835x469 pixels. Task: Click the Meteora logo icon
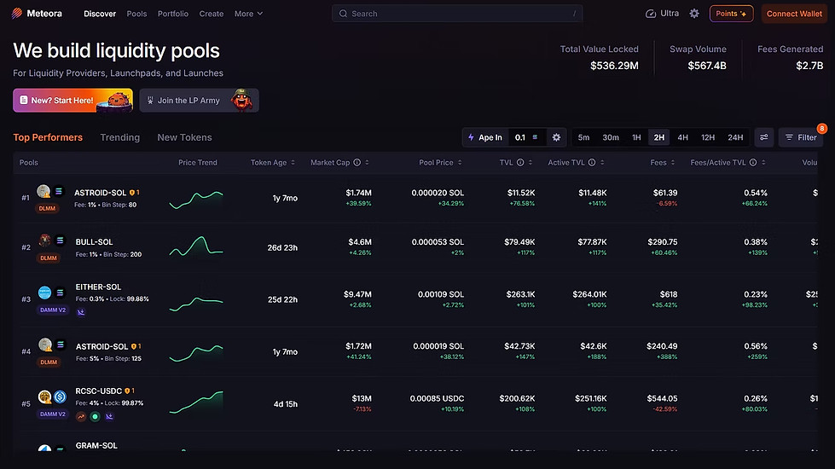point(17,14)
